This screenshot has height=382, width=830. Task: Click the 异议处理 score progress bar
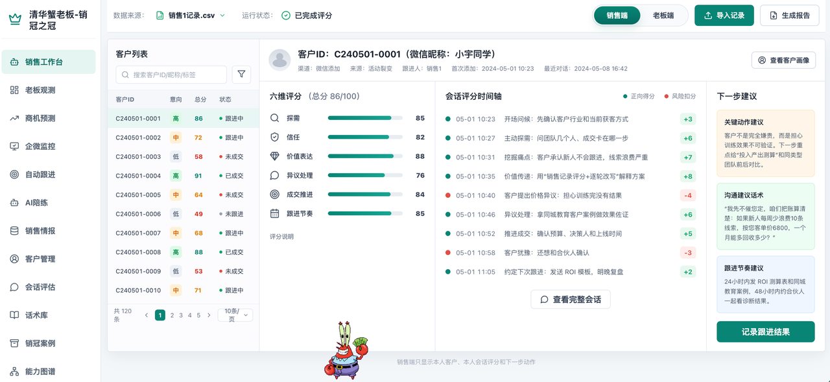[365, 175]
